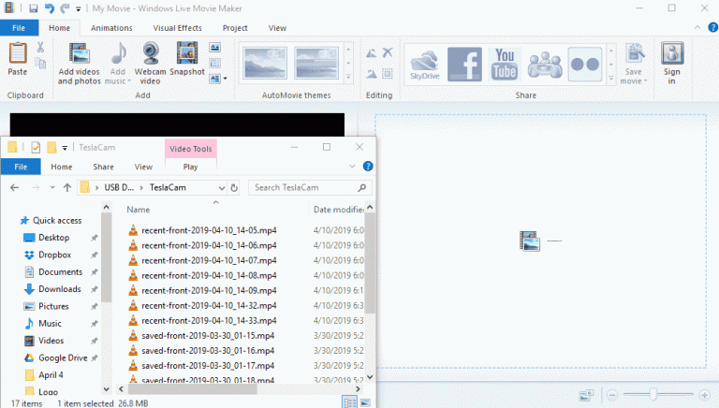Share movie to Flickr
Image resolution: width=719 pixels, height=408 pixels.
pyautogui.click(x=584, y=65)
